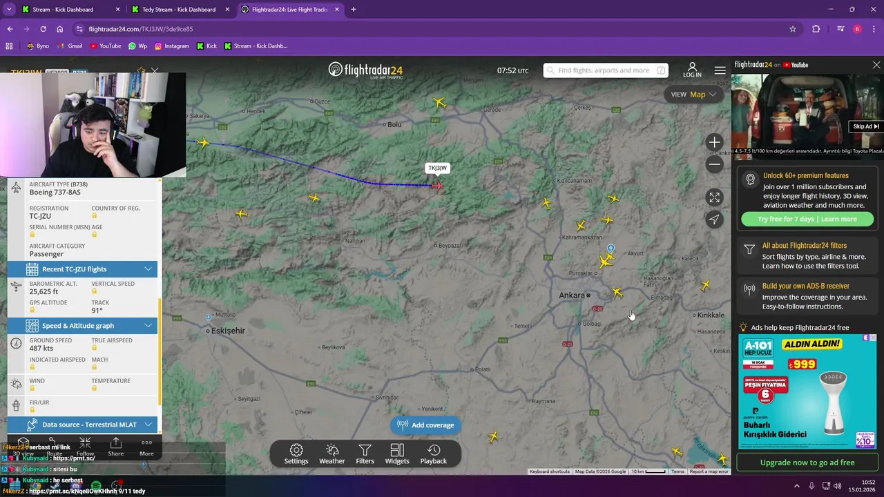Reload the page in Chrome
This screenshot has width=884, height=497.
(43, 29)
